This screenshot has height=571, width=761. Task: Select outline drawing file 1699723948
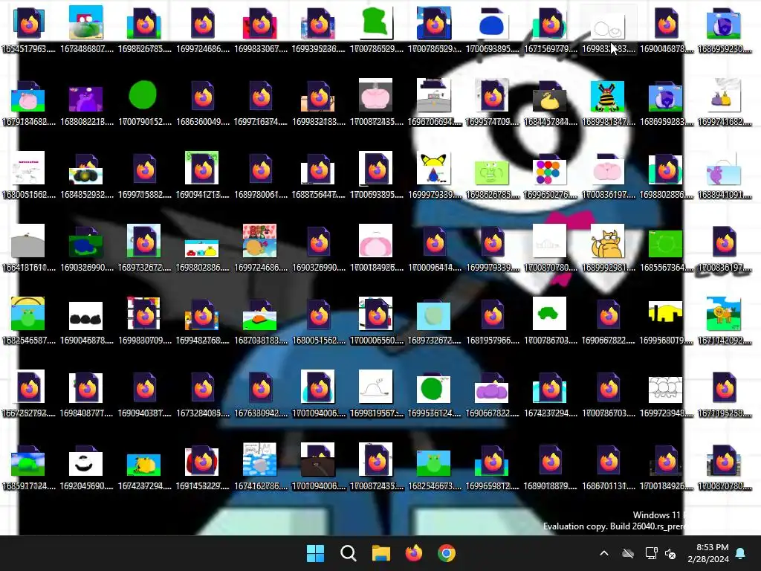click(667, 393)
